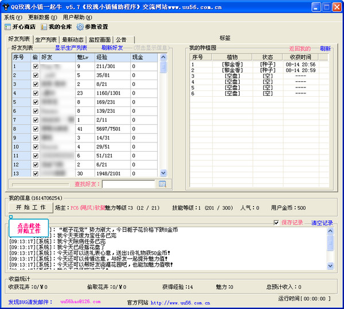The image size is (344, 309).
Task: Open the 用户帮助 menu
Action: [x=77, y=17]
